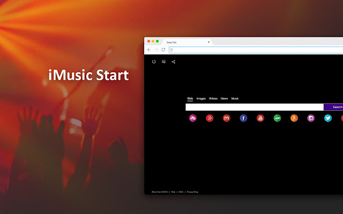This screenshot has width=343, height=214.
Task: Click the image wallpaper icon on the page
Action: coord(163,62)
